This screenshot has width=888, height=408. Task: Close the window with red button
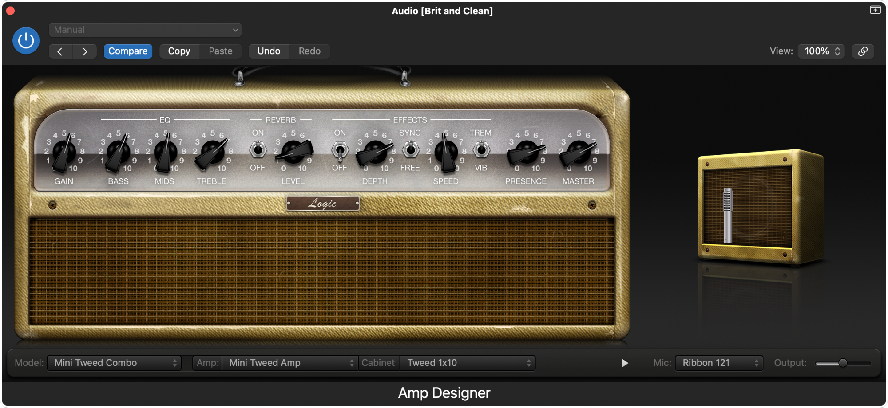11,11
